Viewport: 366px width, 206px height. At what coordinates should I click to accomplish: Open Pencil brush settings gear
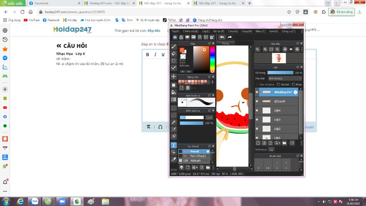click(208, 151)
